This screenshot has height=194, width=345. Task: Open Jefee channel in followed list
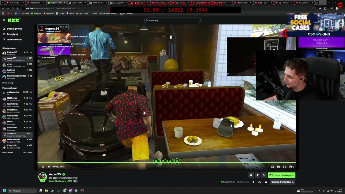pyautogui.click(x=17, y=65)
